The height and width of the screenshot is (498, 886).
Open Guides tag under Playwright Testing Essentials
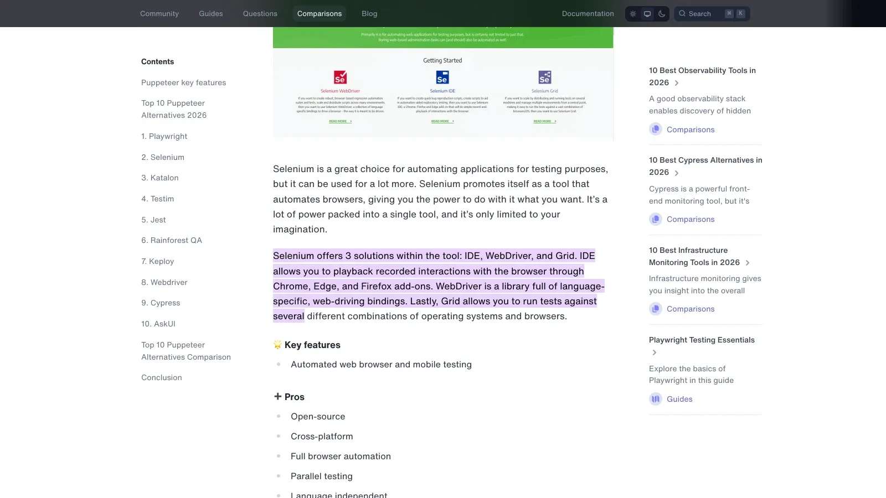[679, 399]
